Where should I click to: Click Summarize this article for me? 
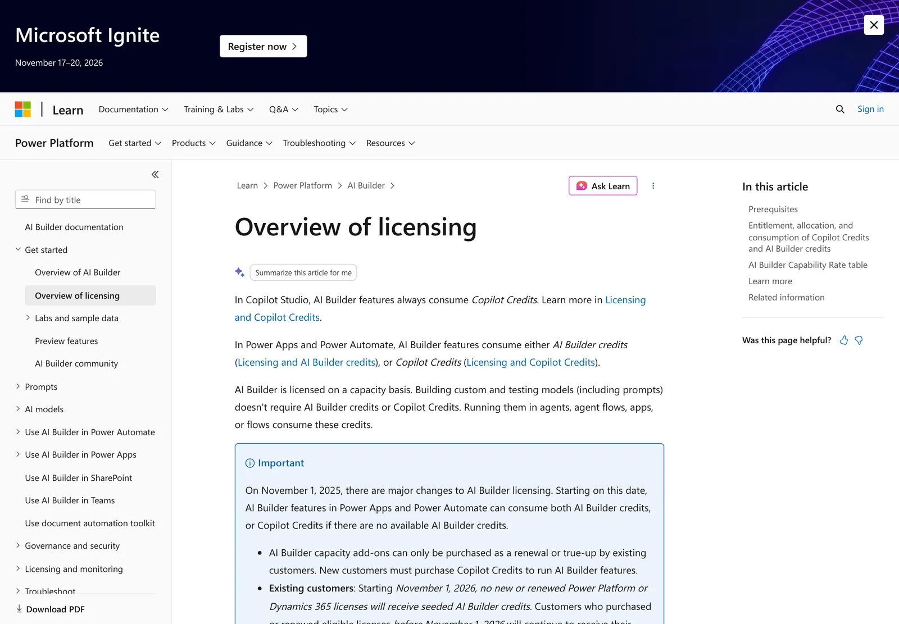coord(303,272)
